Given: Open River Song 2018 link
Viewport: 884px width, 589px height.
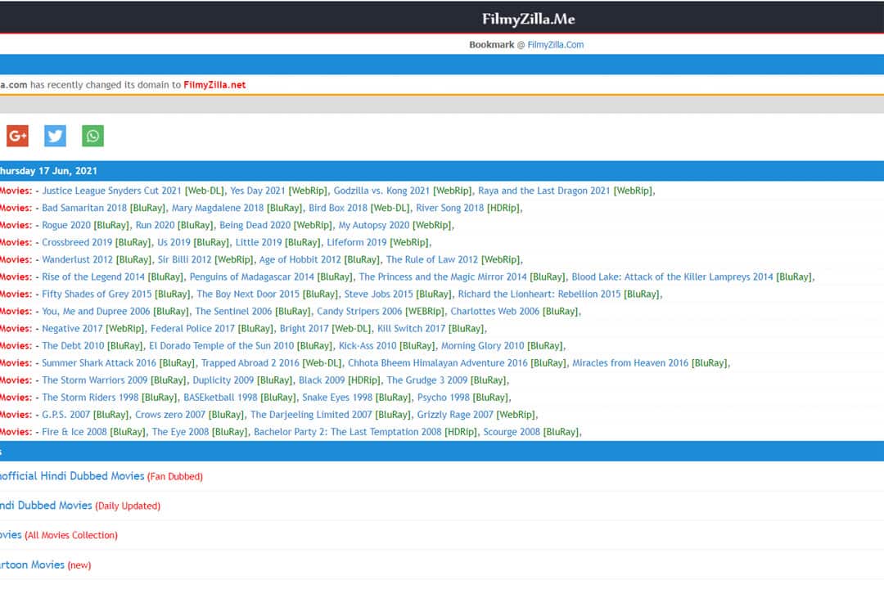Looking at the screenshot, I should click(x=450, y=208).
